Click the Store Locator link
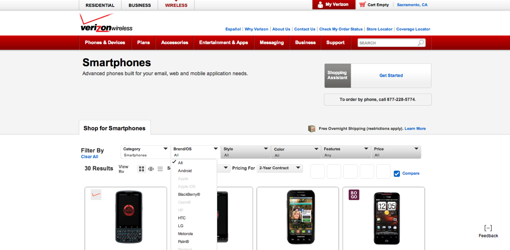 [x=379, y=29]
